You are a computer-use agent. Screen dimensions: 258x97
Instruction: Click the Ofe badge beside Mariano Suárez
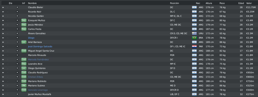(x=24, y=85)
